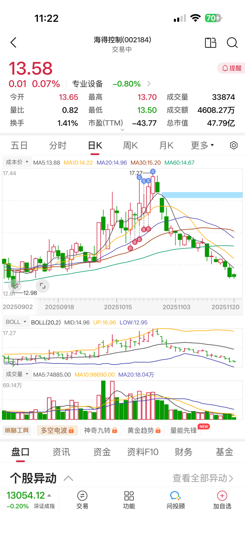
Task: Open the 专业设备 sector chevron
Action: tap(149, 84)
